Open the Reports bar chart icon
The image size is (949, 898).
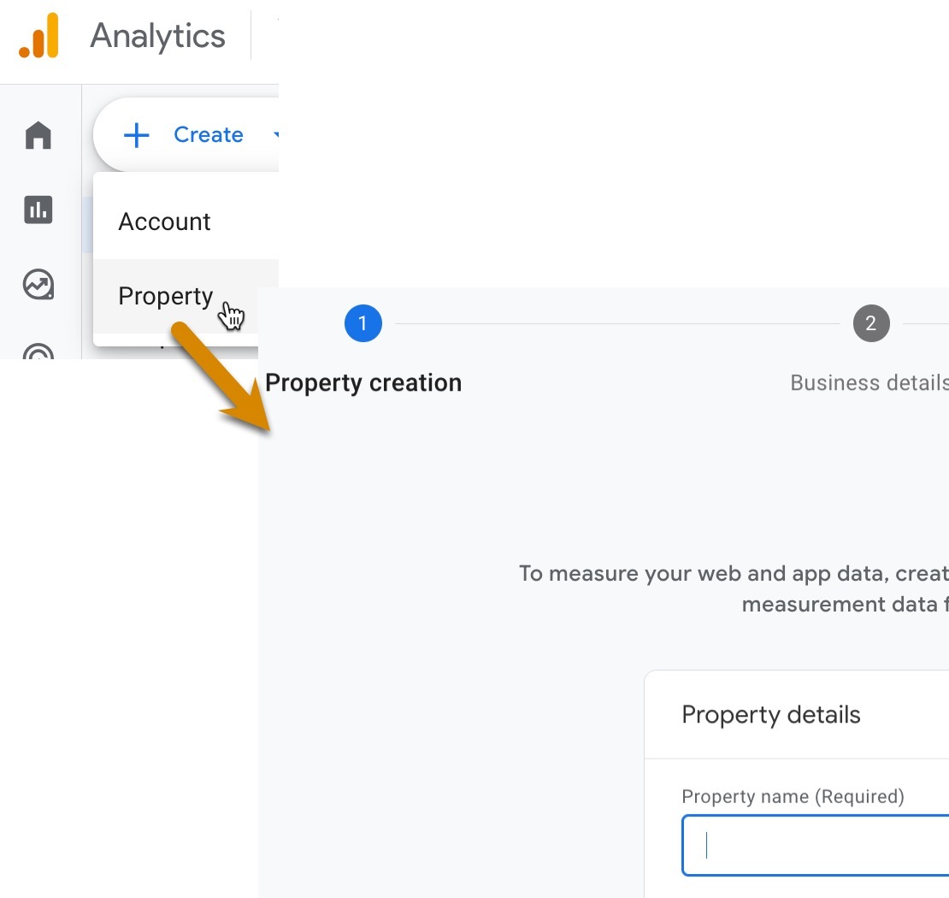38,210
